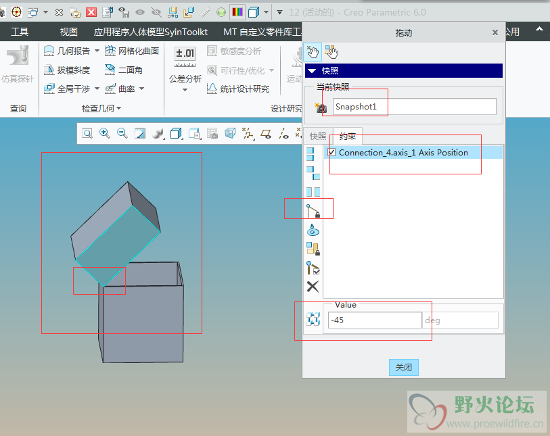
Task: Click the Repaint icon in graphics toolbar
Action: coord(140,134)
